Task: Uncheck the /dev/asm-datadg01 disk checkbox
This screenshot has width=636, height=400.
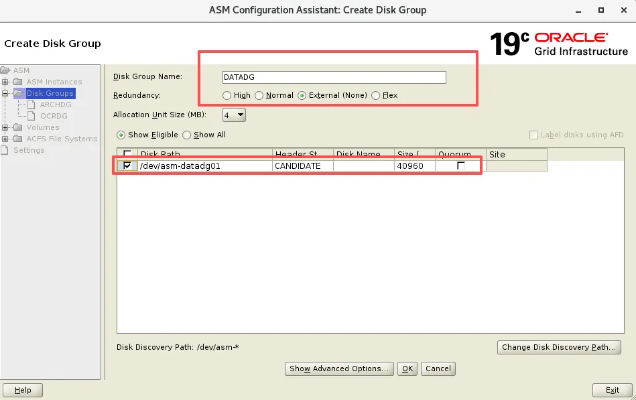Action: [127, 165]
